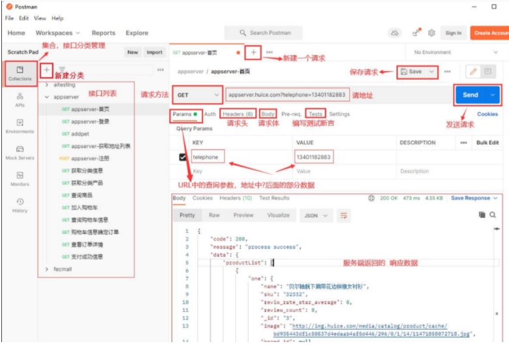Open the Send button dropdown arrow

tap(493, 95)
